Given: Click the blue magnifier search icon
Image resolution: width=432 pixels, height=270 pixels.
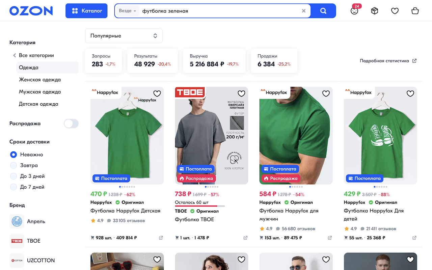Looking at the screenshot, I should click(x=323, y=11).
